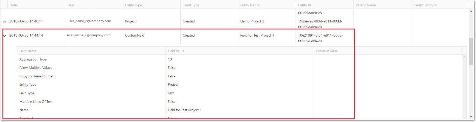
Task: Select the Aggregation Type detail row
Action: (x=240, y=59)
